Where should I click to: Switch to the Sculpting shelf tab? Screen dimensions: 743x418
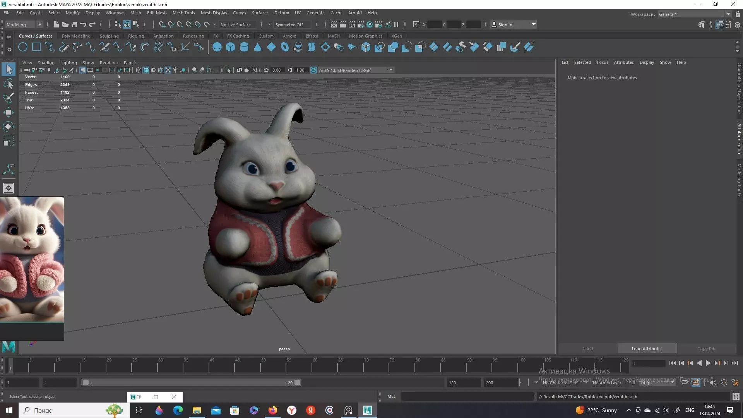coord(109,36)
